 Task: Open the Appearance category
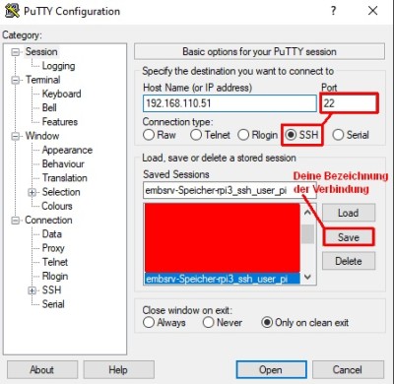pos(67,150)
